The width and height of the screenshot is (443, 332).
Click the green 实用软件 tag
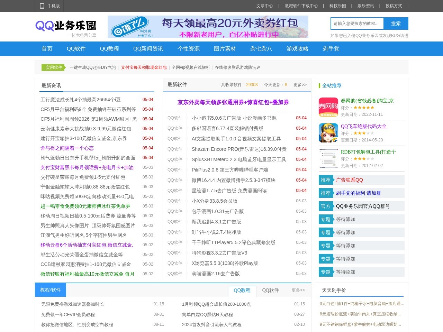tap(54, 67)
